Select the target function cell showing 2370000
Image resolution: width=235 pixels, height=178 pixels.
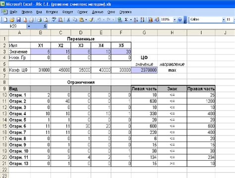(x=144, y=70)
